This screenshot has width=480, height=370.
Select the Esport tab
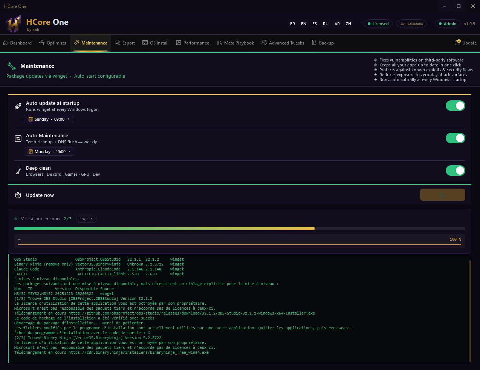(x=125, y=43)
